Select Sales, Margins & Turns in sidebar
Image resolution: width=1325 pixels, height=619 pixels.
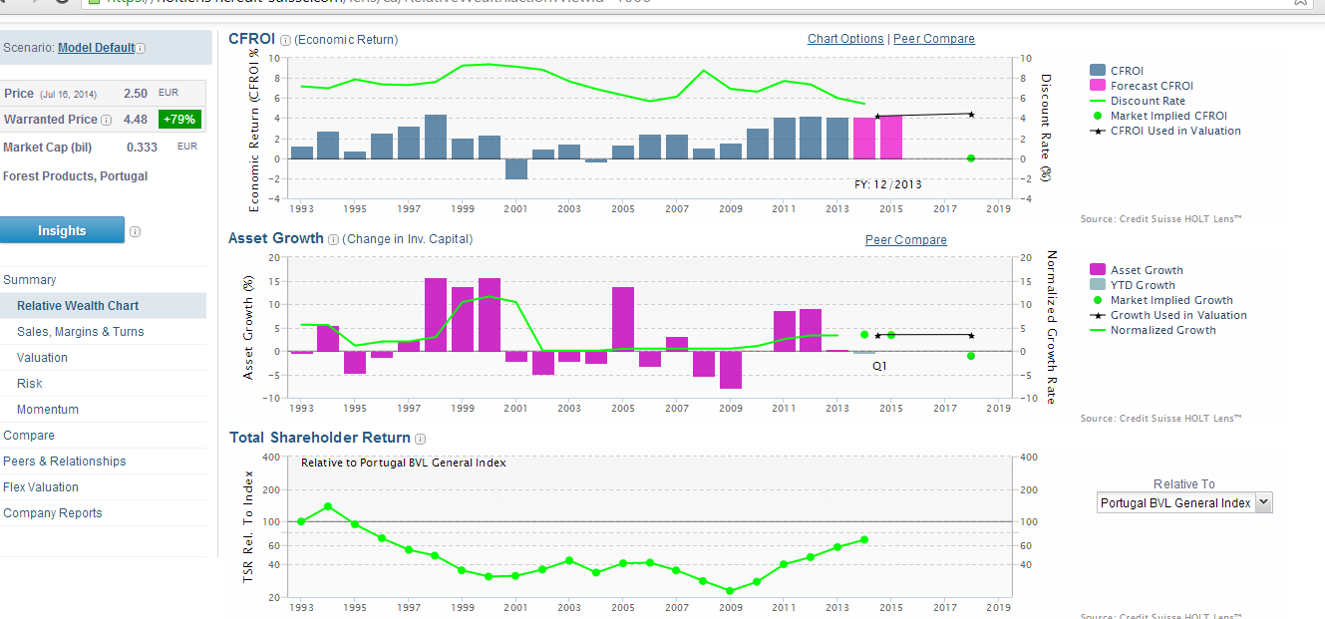point(80,332)
